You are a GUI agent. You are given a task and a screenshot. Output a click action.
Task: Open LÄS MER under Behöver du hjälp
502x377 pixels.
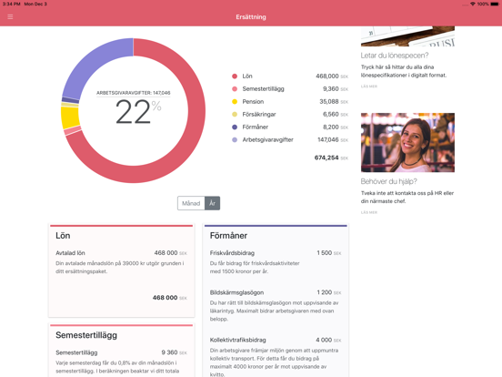coord(369,212)
